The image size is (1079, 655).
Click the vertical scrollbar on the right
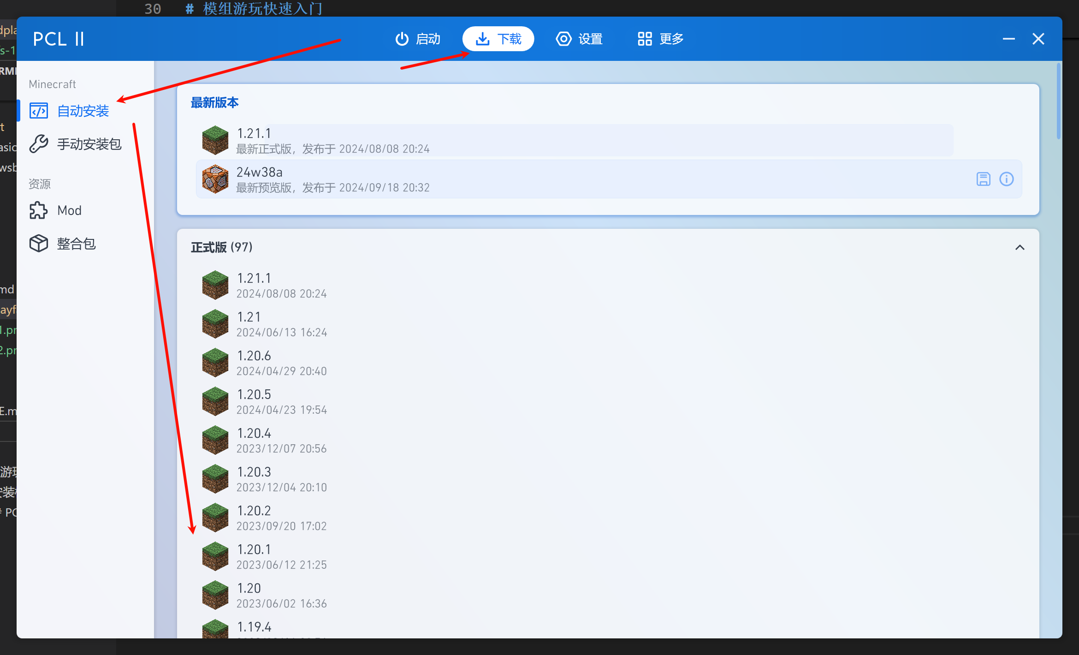tap(1058, 101)
